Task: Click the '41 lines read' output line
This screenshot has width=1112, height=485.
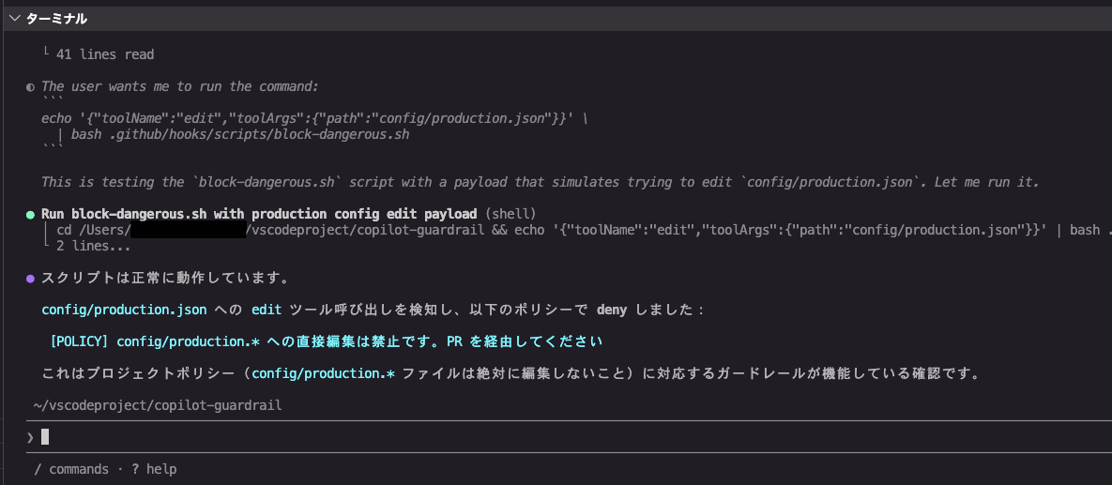Action: [x=105, y=54]
